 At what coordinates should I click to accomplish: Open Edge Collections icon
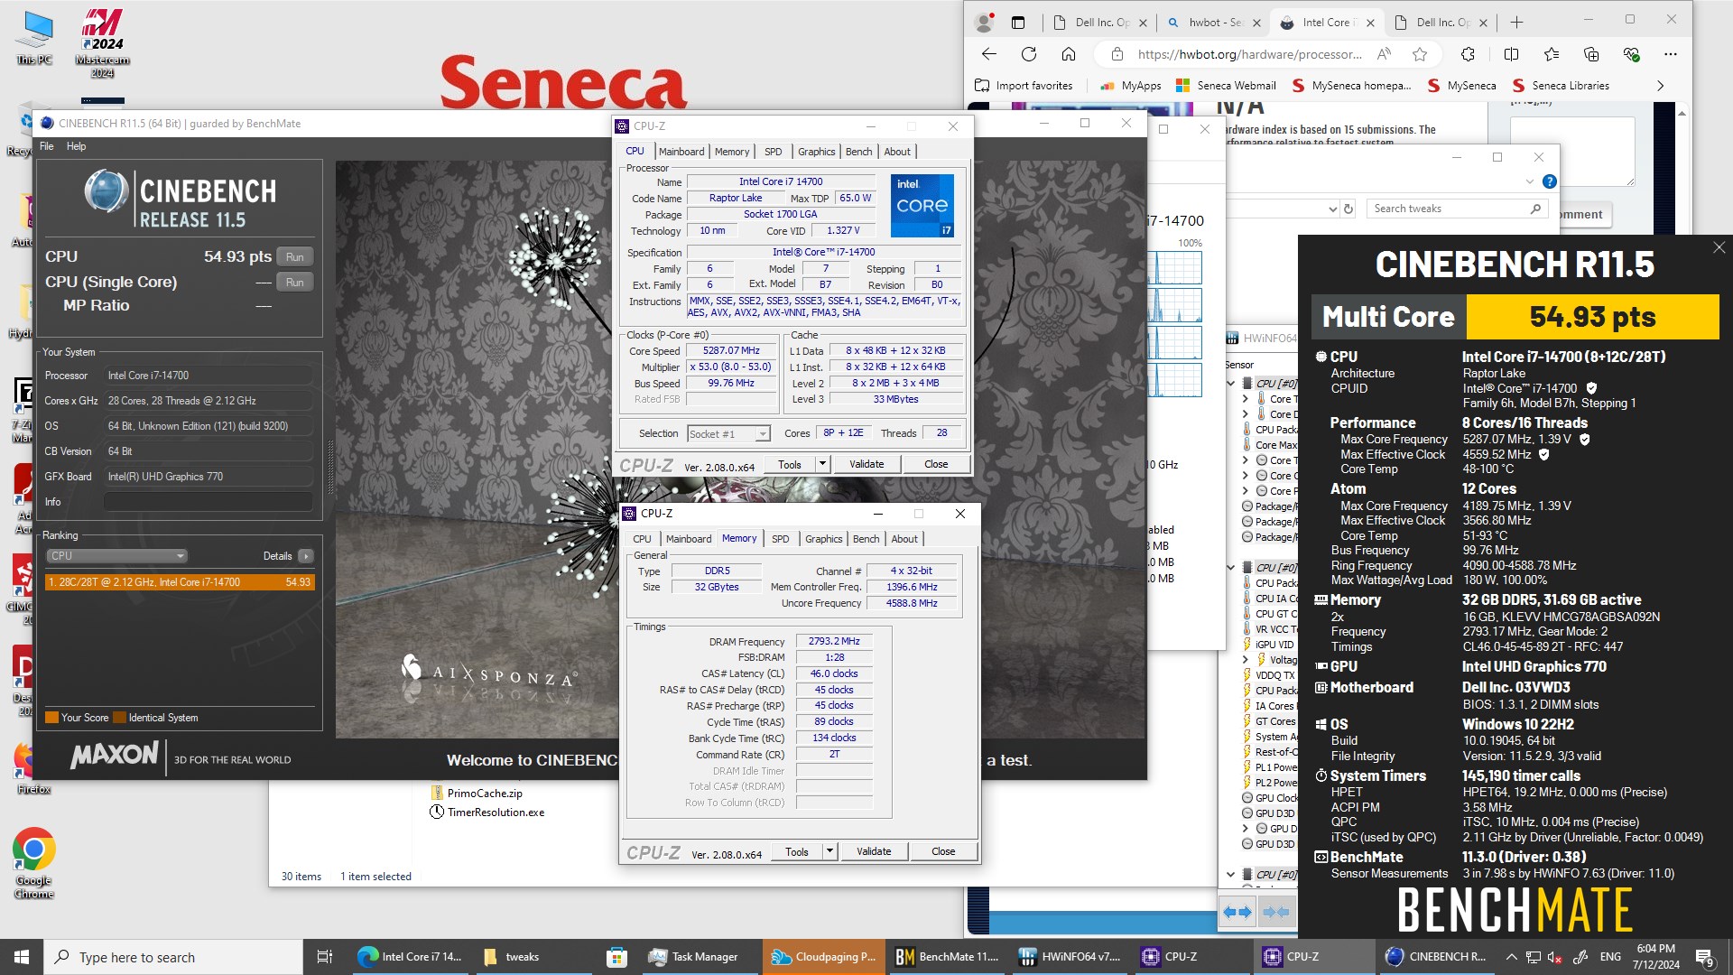[x=1591, y=54]
